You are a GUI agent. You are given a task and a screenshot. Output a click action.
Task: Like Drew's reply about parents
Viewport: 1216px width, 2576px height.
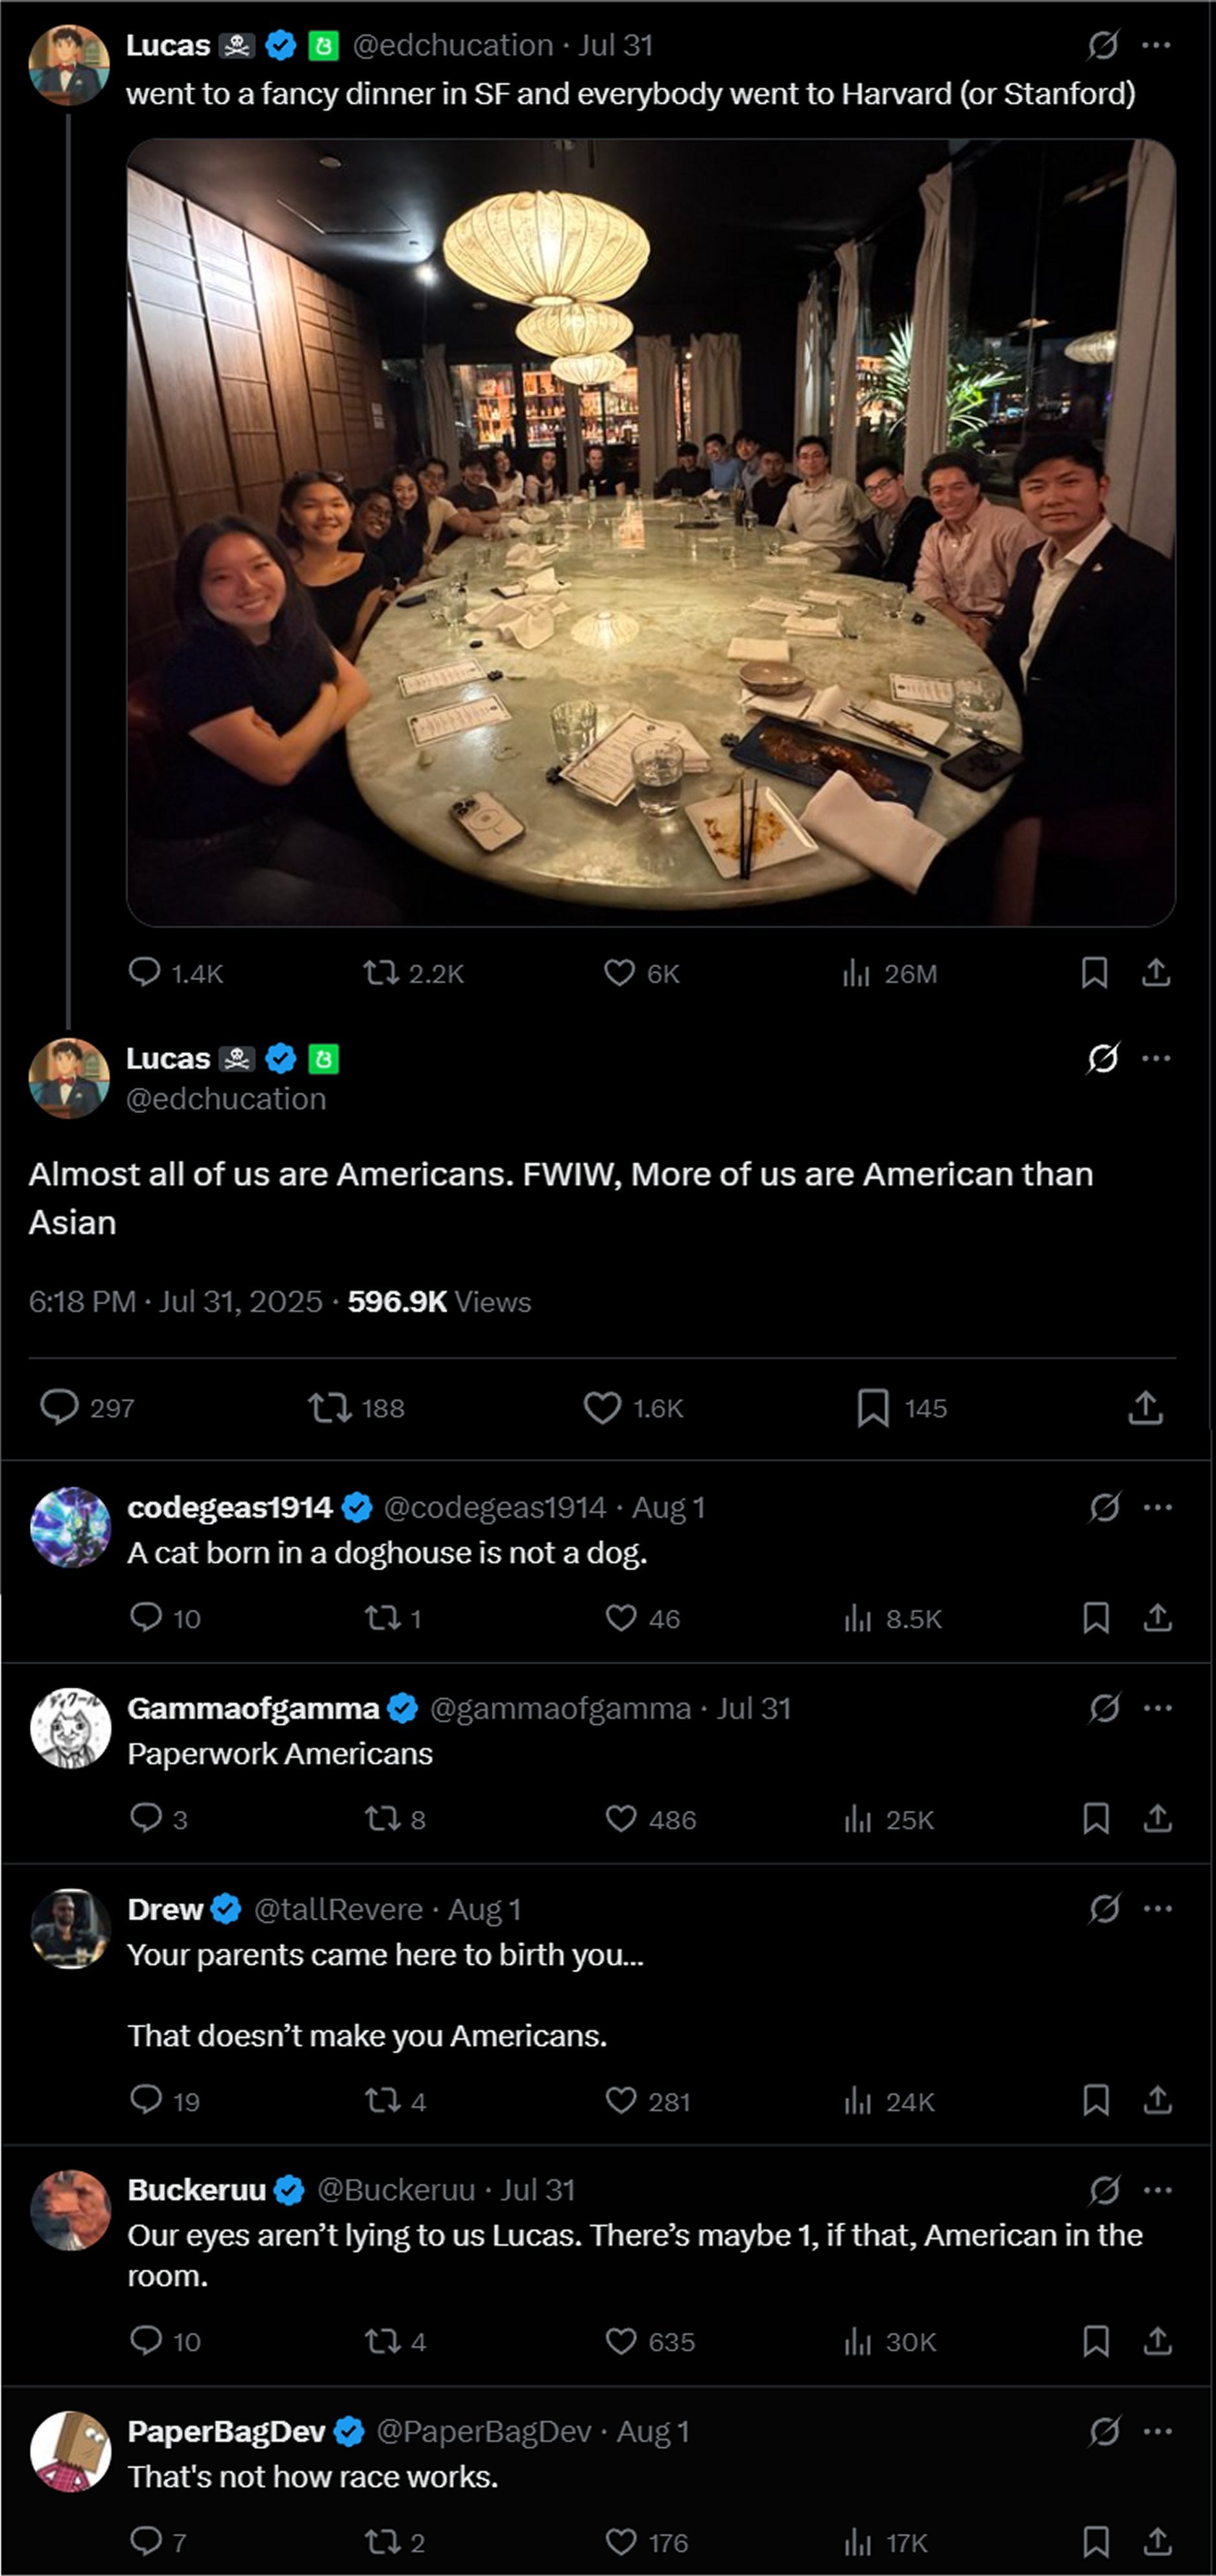tap(621, 2100)
